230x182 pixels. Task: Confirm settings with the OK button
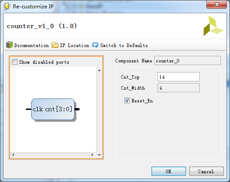(169, 171)
